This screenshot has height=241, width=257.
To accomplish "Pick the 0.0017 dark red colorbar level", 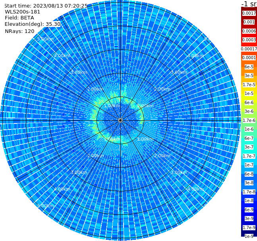I will tap(249, 13).
